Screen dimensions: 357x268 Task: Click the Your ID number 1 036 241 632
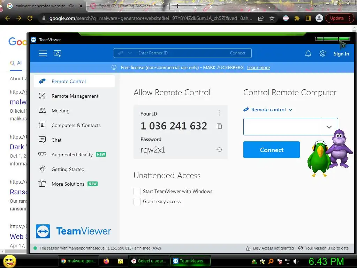(x=174, y=126)
